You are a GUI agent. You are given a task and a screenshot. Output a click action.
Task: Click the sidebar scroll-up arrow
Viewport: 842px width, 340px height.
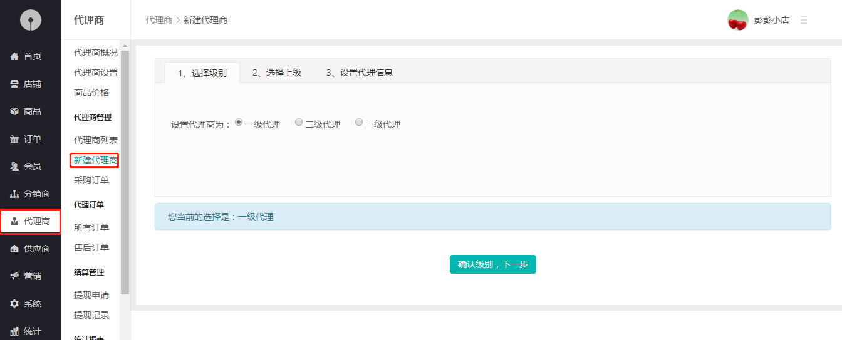click(x=125, y=46)
